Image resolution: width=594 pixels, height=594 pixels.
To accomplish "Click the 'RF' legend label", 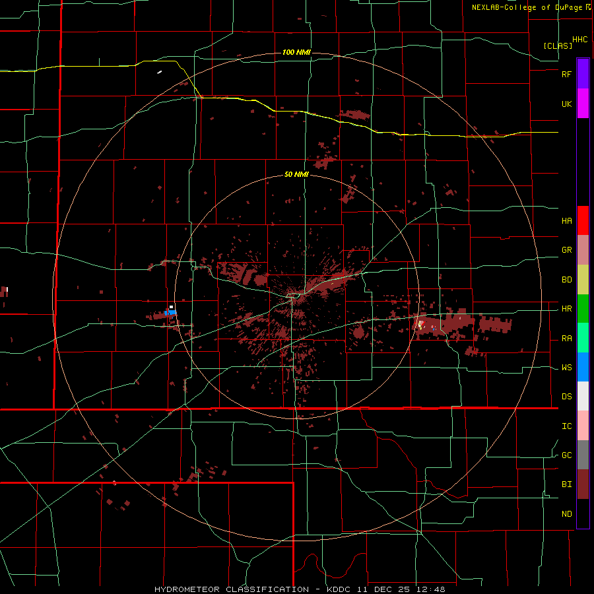I will (x=567, y=74).
